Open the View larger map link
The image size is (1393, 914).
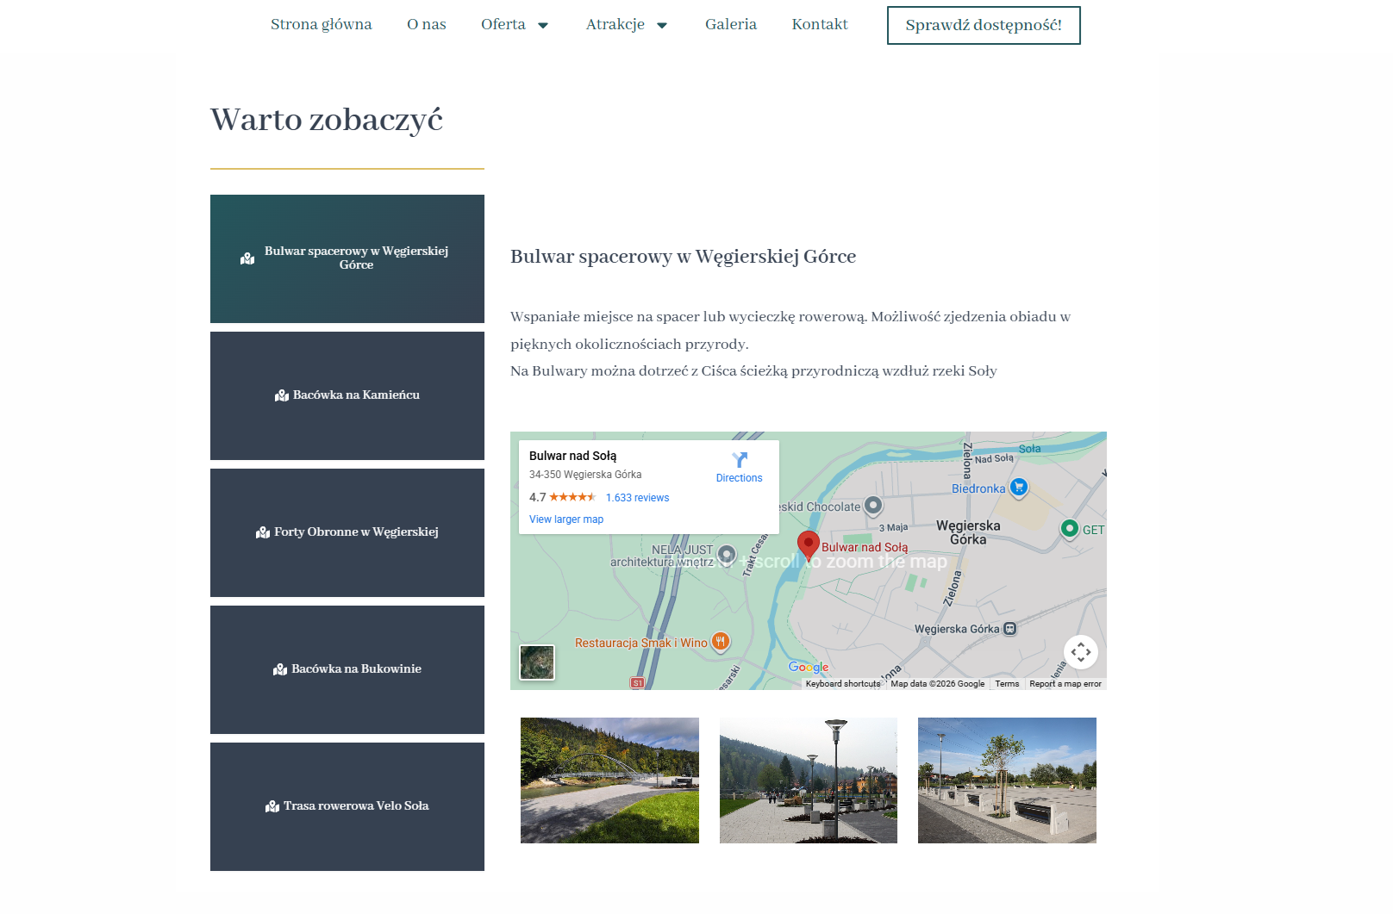click(565, 519)
